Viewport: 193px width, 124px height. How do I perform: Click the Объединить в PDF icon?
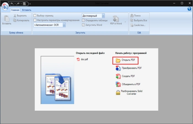click(x=118, y=84)
